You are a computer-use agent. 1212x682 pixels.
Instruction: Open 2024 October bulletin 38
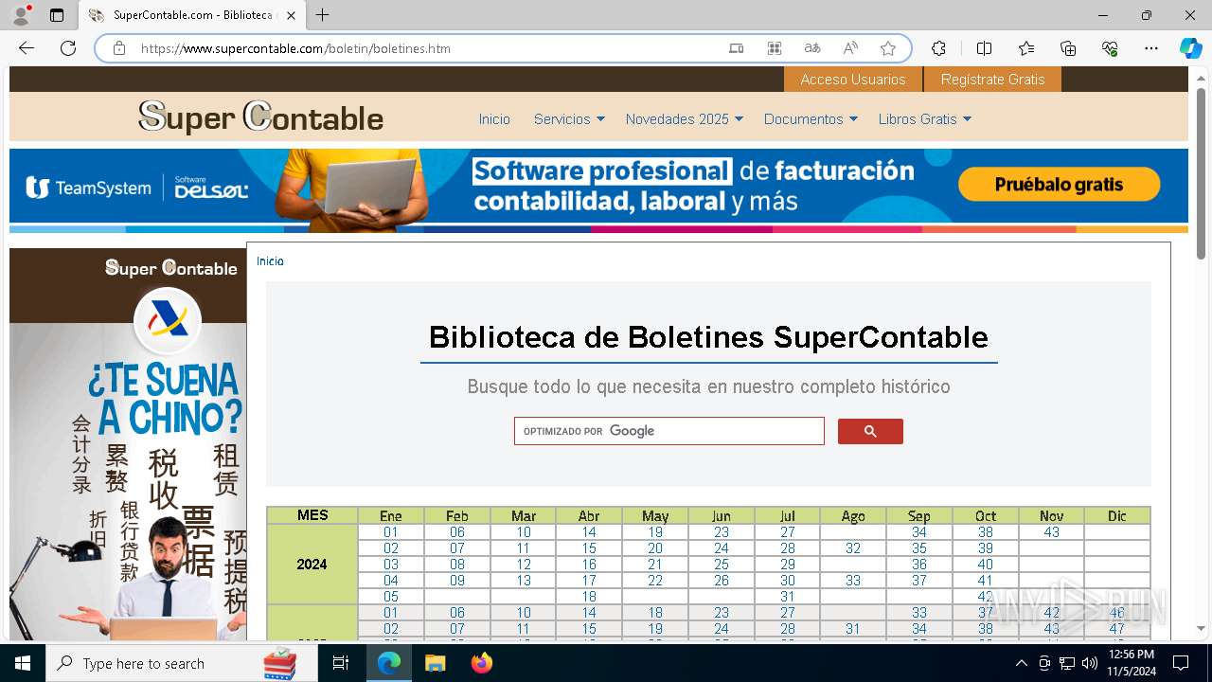point(986,532)
